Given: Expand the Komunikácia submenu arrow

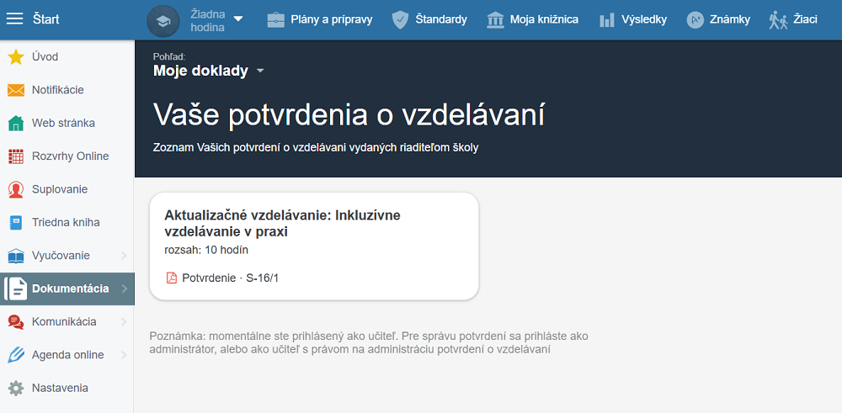Looking at the screenshot, I should [124, 322].
